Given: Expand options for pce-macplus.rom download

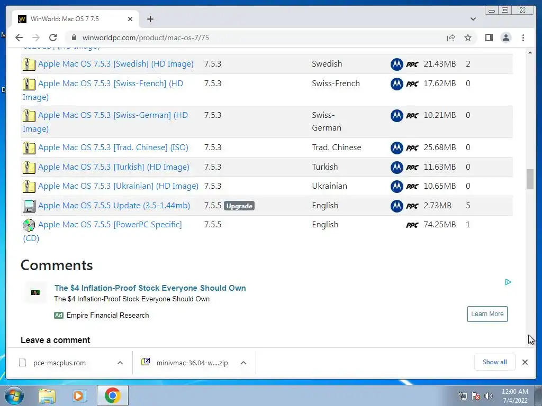Looking at the screenshot, I should (x=120, y=363).
